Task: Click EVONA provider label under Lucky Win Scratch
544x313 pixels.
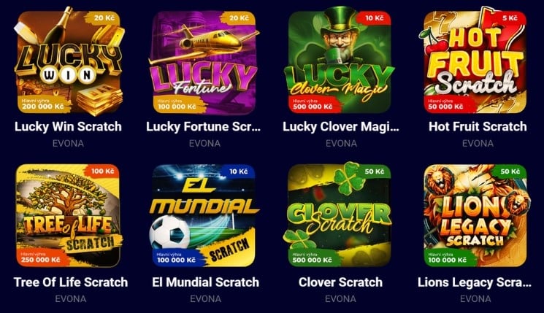Action: coord(68,144)
